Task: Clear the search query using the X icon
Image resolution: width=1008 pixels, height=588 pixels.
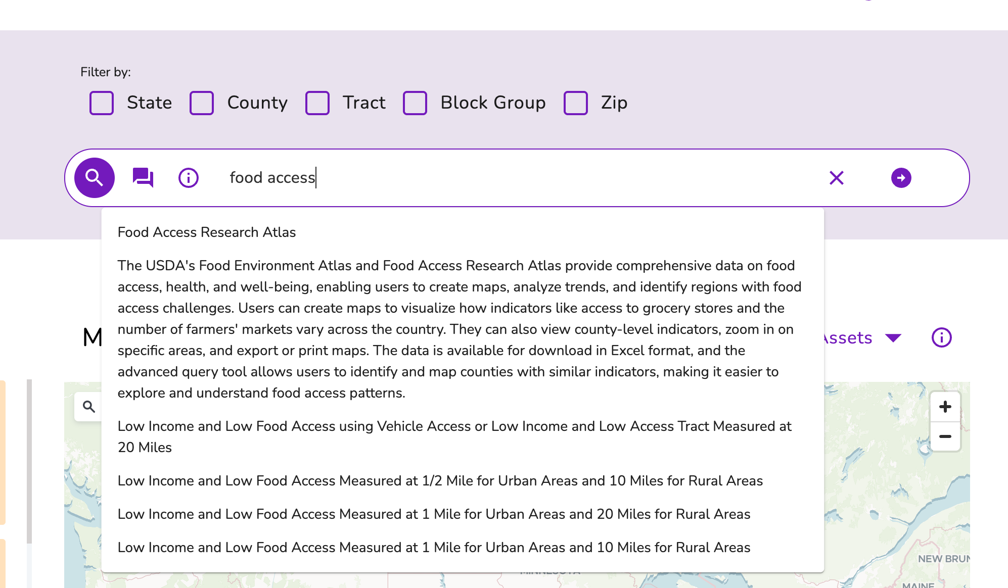Action: click(836, 178)
